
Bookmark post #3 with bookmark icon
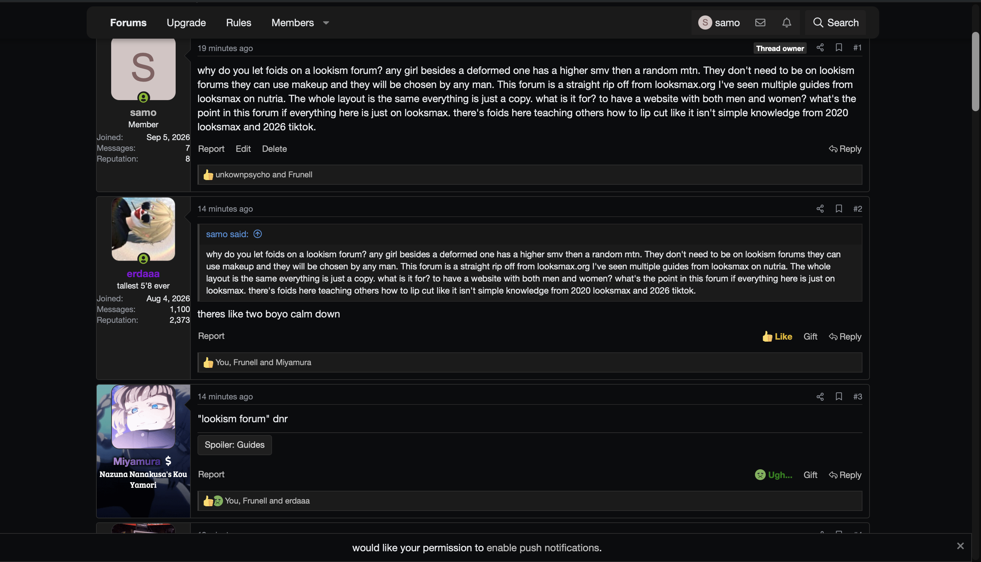(x=839, y=396)
